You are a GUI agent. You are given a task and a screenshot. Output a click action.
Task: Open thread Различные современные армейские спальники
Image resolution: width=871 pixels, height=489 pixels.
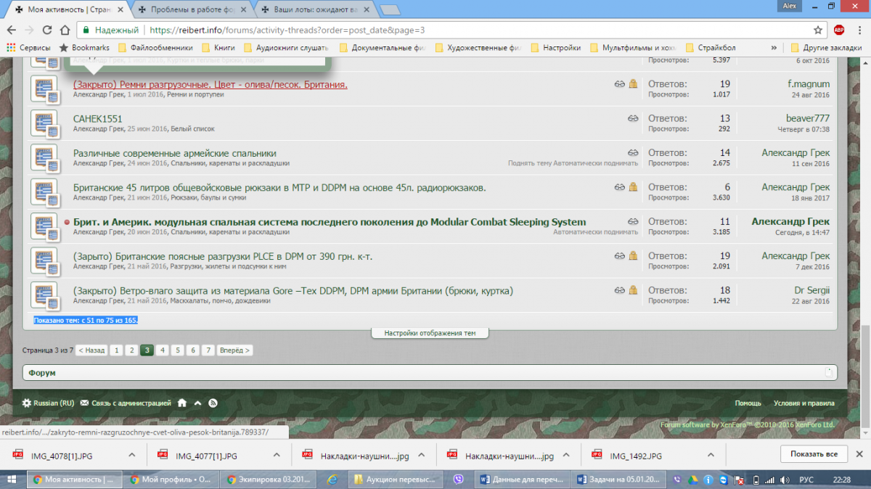pyautogui.click(x=175, y=153)
